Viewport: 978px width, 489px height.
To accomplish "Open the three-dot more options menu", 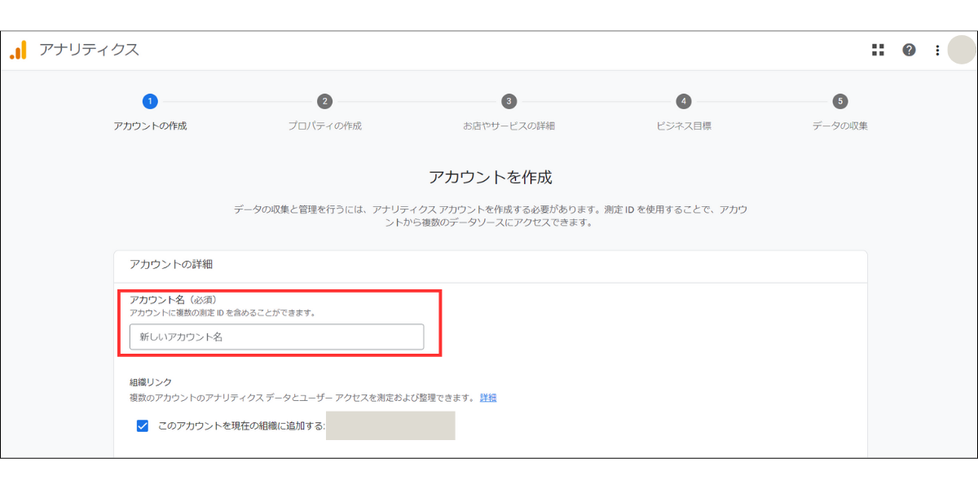I will 937,50.
